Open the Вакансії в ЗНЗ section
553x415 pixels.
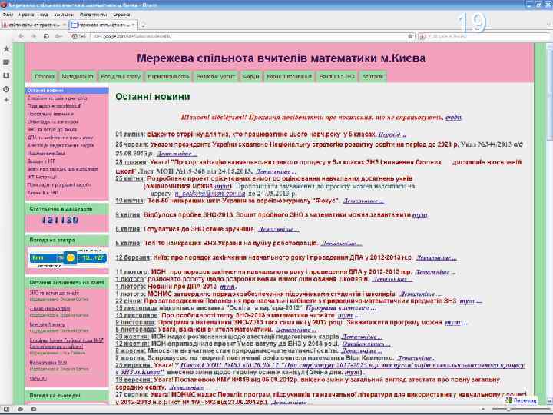coord(337,76)
